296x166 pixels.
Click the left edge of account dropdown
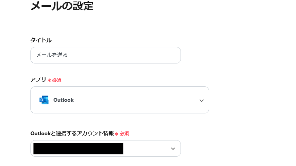[x=32, y=148]
